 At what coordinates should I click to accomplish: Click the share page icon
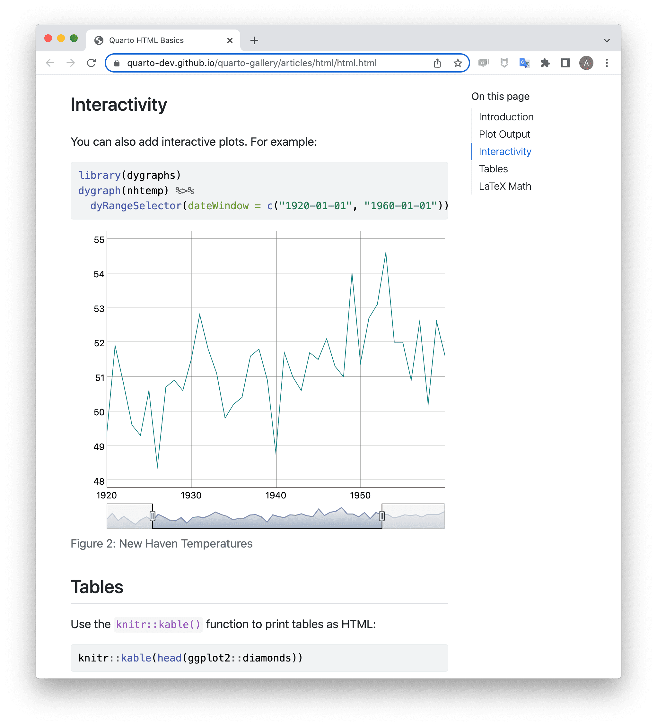coord(437,63)
